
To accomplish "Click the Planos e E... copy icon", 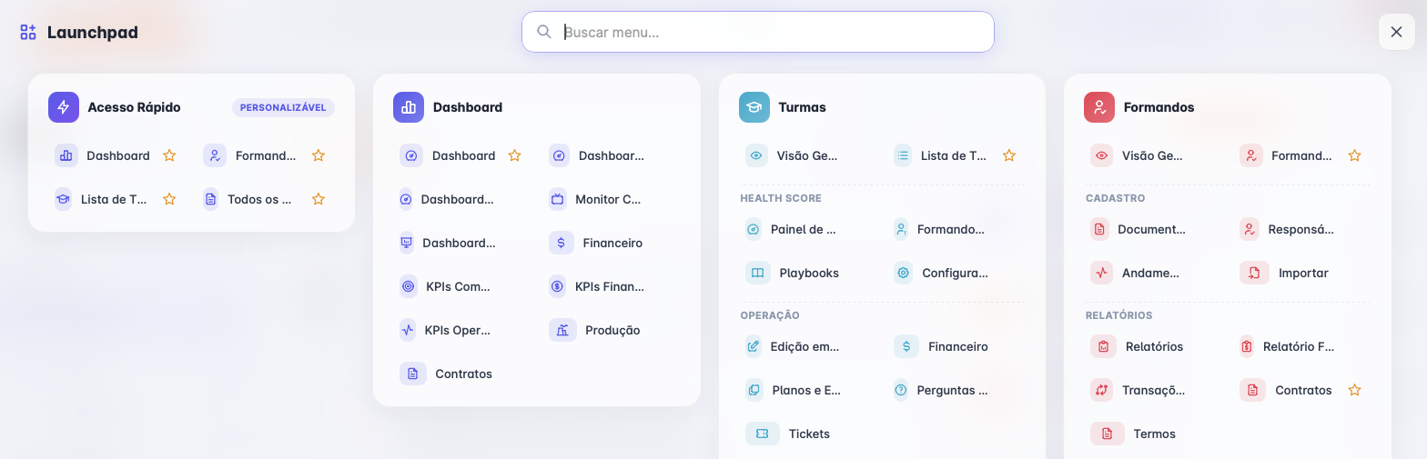I will tap(754, 390).
